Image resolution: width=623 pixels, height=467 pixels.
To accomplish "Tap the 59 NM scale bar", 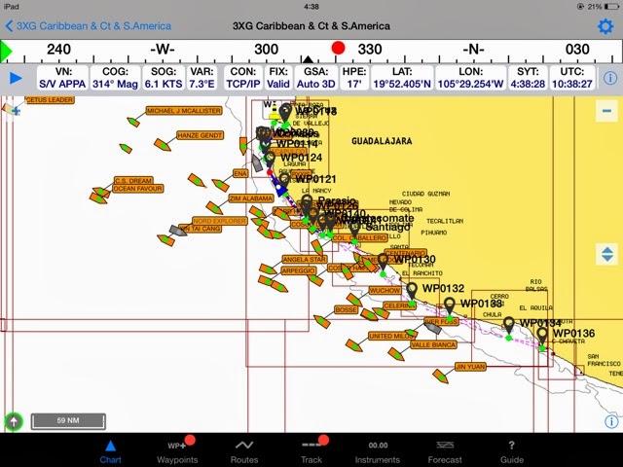I will click(x=66, y=421).
